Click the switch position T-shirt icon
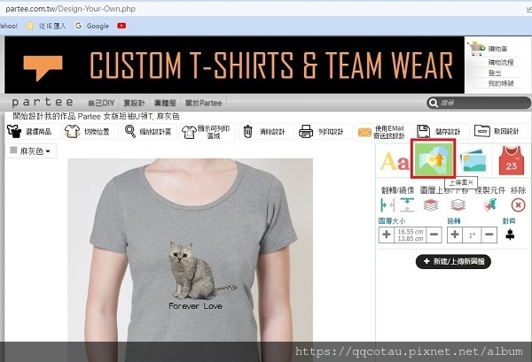The height and width of the screenshot is (362, 532). point(72,131)
